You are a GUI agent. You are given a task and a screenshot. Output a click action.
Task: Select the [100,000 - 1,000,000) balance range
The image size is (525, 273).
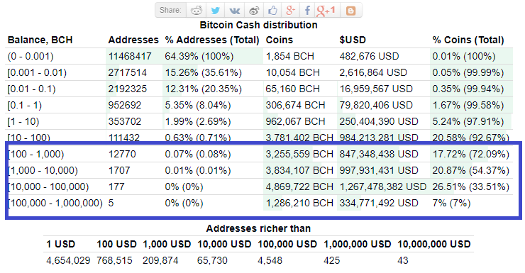point(55,203)
